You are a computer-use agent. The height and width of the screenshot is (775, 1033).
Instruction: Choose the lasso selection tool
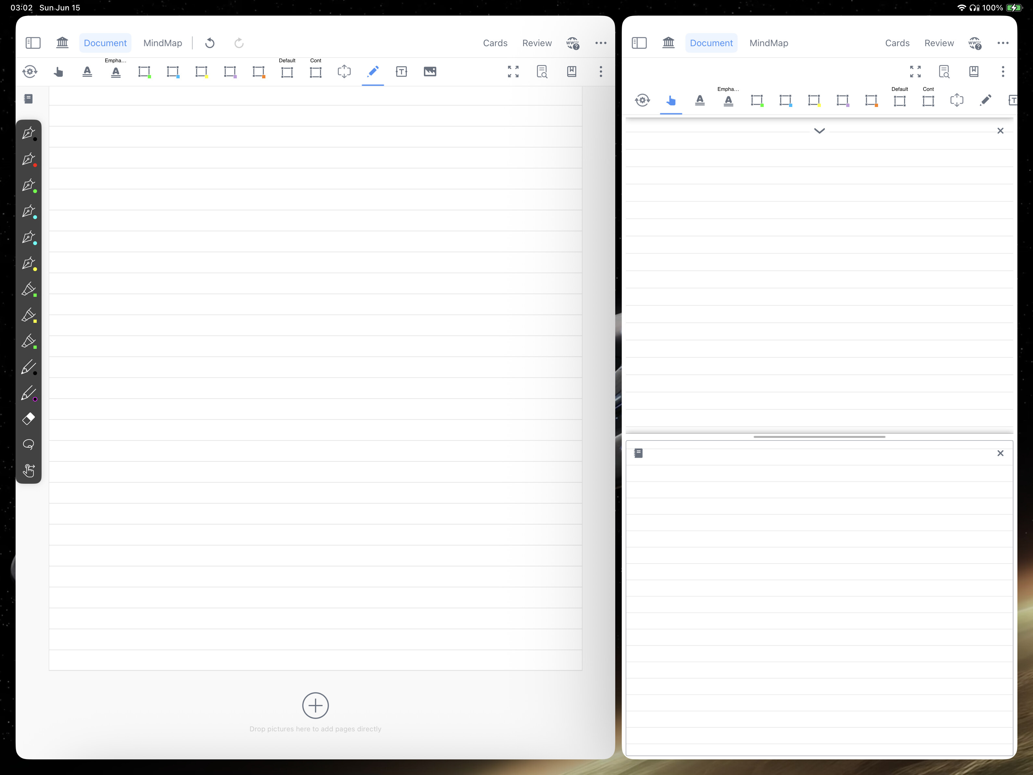click(x=29, y=444)
